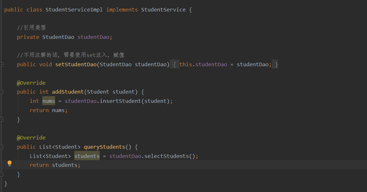Image resolution: width=367 pixels, height=192 pixels.
Task: Click the queryStudents method name
Action: tap(104, 147)
